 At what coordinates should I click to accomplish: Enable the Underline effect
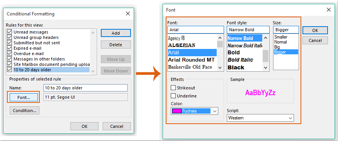click(173, 96)
